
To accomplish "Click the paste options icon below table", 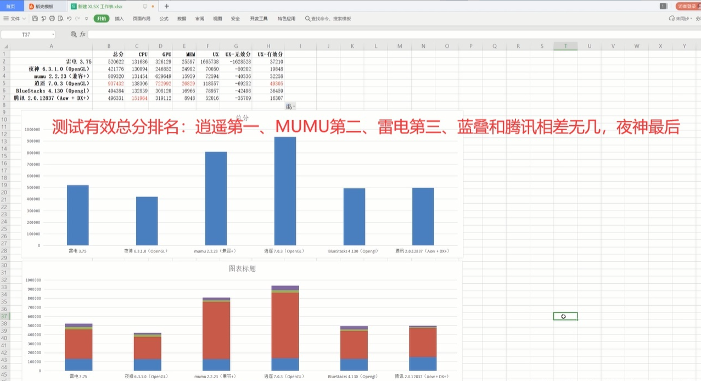I will (290, 105).
